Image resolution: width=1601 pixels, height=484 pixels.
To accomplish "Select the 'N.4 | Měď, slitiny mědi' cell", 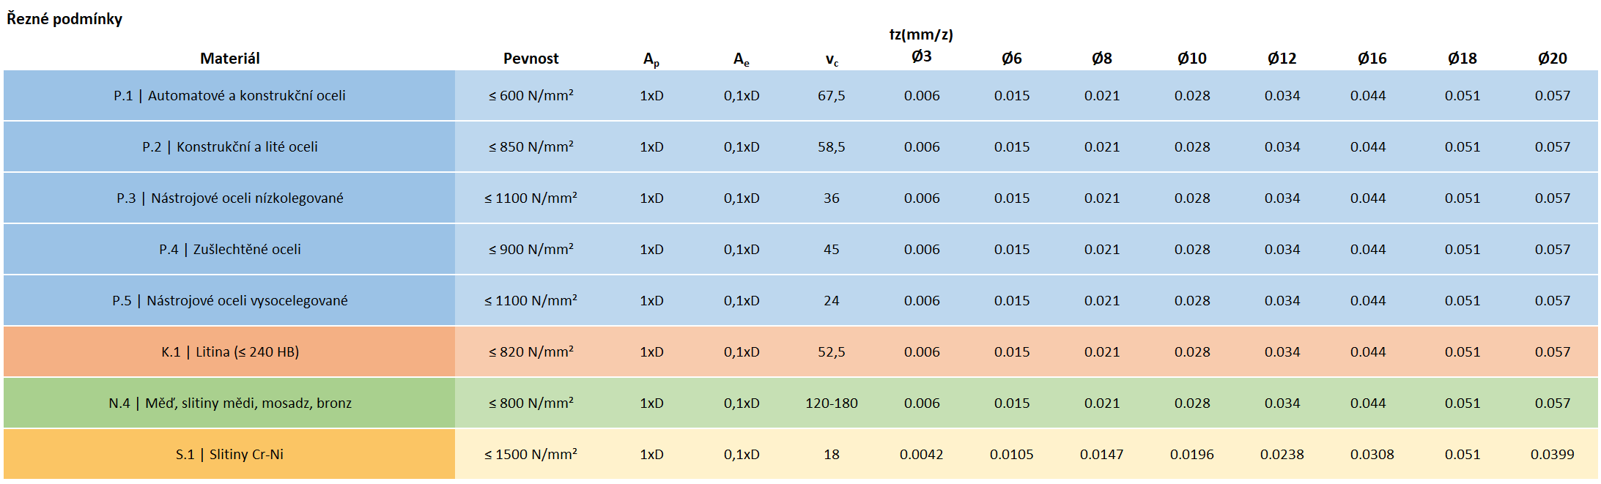I will (x=229, y=403).
